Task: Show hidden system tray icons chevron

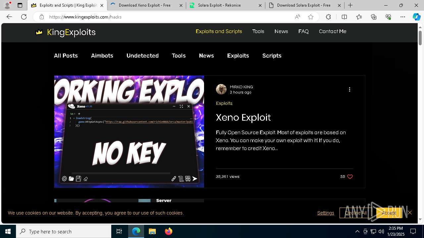Action: coord(357,231)
